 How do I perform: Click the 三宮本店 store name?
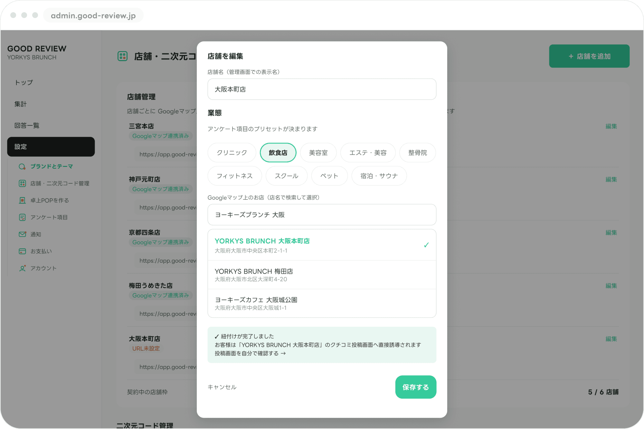(141, 126)
